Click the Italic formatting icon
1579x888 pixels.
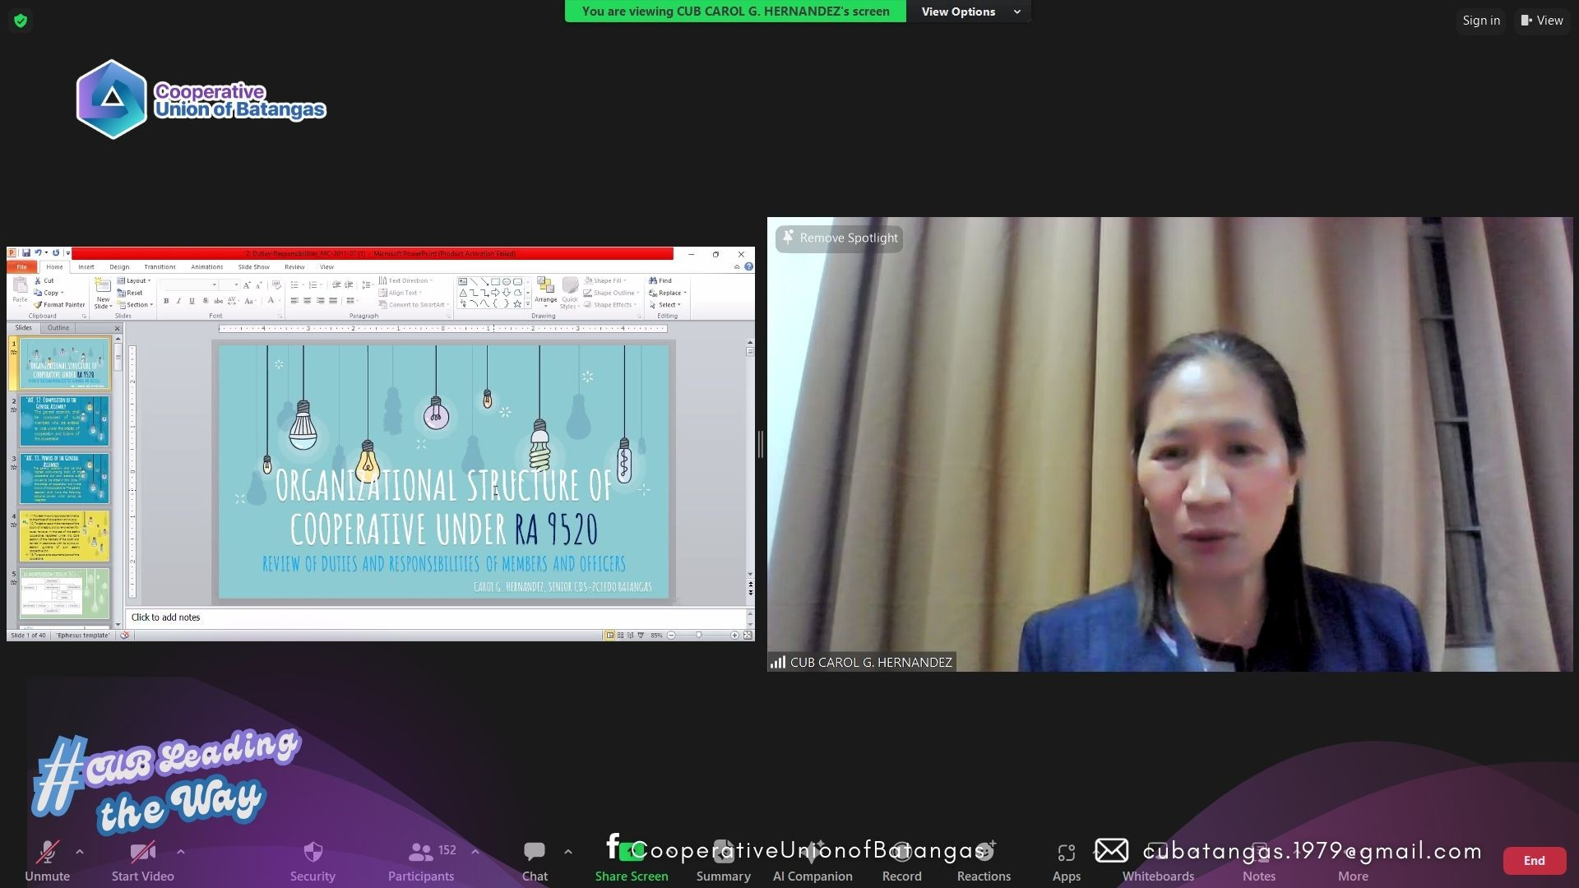[178, 301]
